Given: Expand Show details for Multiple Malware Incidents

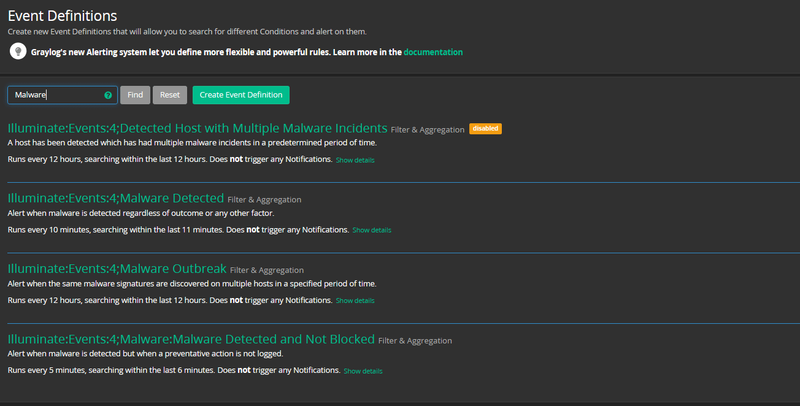Looking at the screenshot, I should (355, 160).
